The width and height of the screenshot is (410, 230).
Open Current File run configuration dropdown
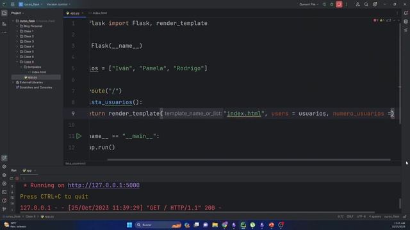309,4
